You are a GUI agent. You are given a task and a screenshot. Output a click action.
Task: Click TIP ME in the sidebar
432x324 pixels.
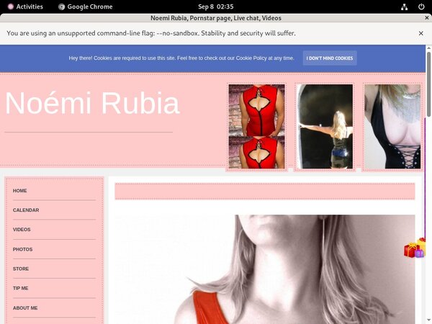click(21, 288)
